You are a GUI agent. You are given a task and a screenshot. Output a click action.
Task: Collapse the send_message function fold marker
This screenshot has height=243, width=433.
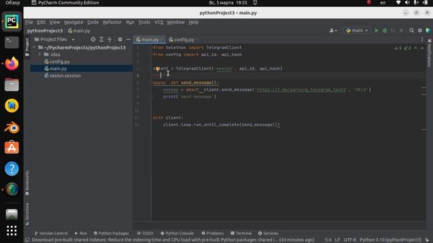tap(152, 82)
